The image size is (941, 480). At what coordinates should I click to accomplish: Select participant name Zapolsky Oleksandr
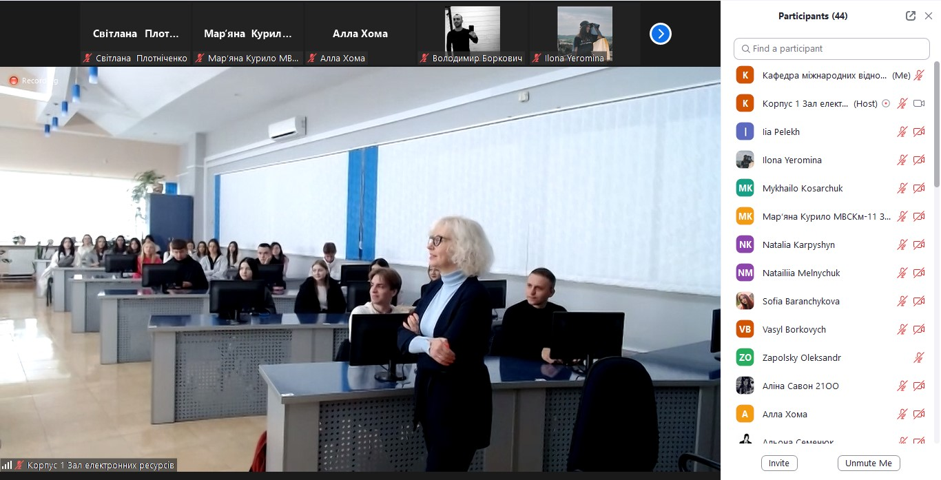pyautogui.click(x=802, y=357)
